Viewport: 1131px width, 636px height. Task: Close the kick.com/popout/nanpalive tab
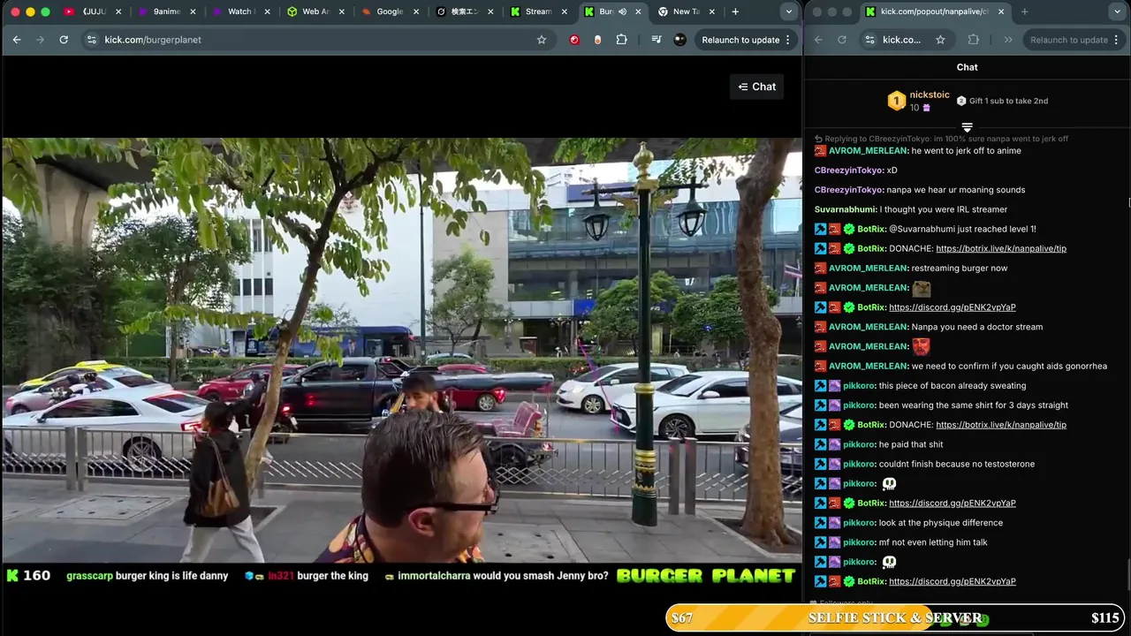tap(1000, 11)
